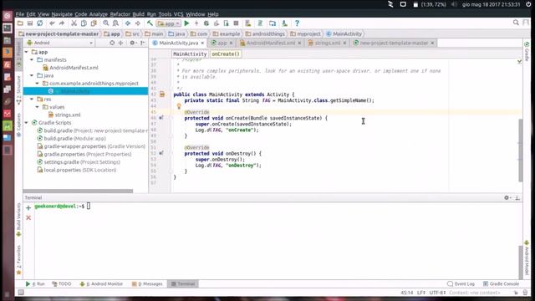Run the app with the green play icon

[x=186, y=23]
